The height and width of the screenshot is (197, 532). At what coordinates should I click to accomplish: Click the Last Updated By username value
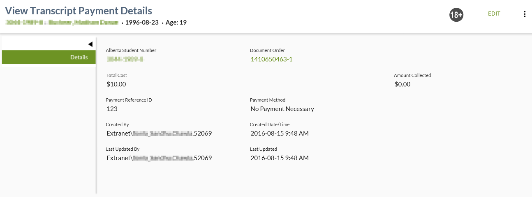click(x=159, y=158)
